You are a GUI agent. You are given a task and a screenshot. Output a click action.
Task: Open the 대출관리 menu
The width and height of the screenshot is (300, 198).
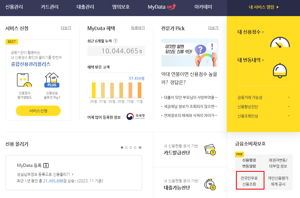[85, 7]
